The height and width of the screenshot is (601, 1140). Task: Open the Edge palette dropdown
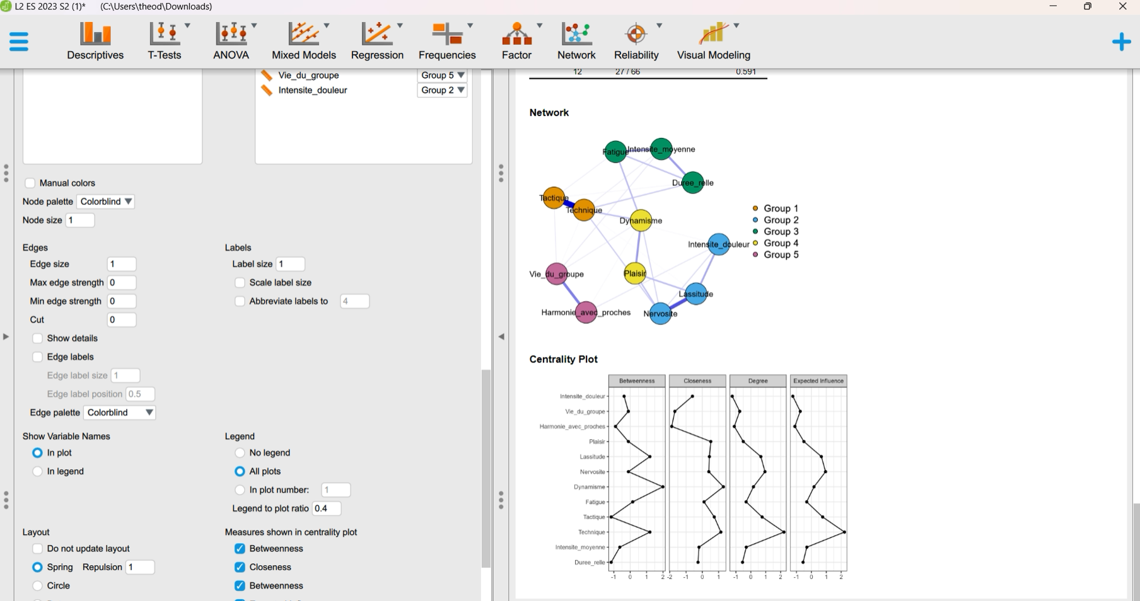[x=119, y=413]
